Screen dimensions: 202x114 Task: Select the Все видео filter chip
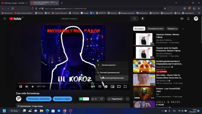[x=139, y=29]
